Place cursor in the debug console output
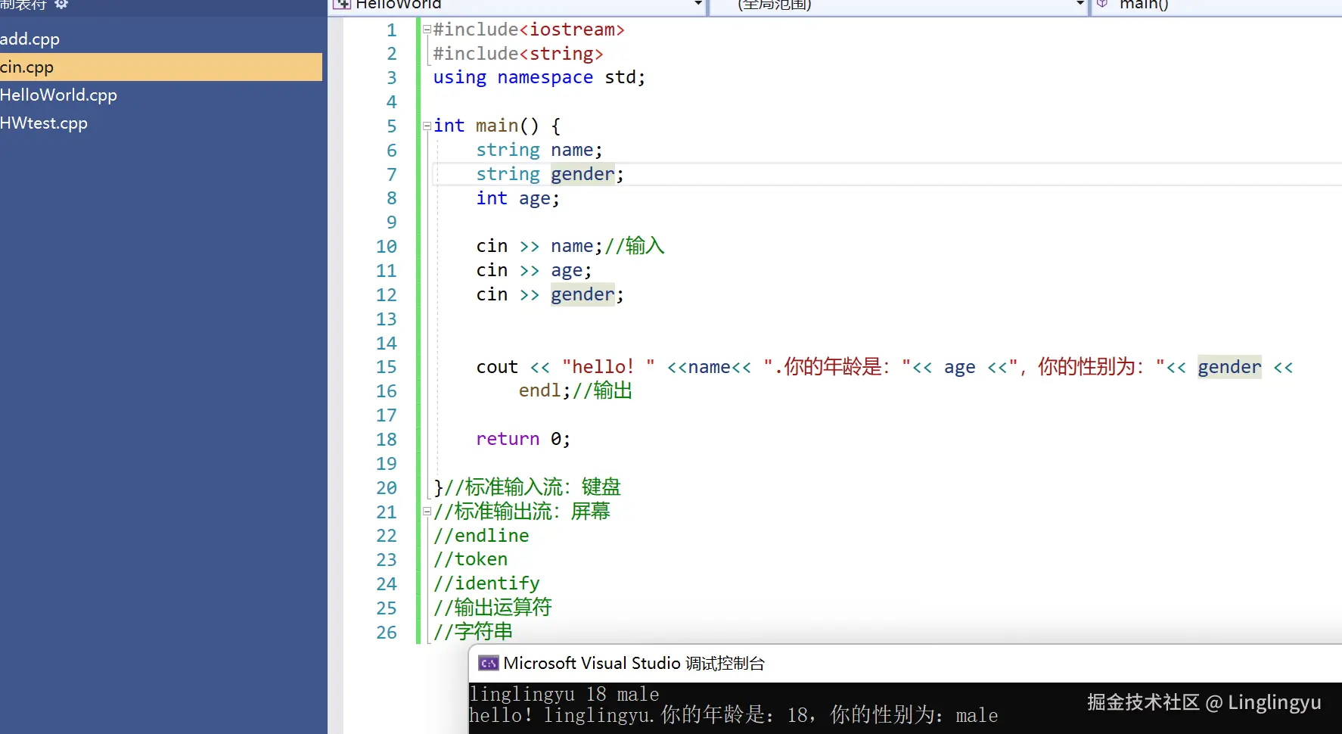1342x734 pixels. tap(681, 704)
